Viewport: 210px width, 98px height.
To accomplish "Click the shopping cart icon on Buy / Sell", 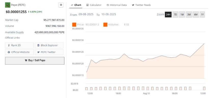I will (x=26, y=60).
